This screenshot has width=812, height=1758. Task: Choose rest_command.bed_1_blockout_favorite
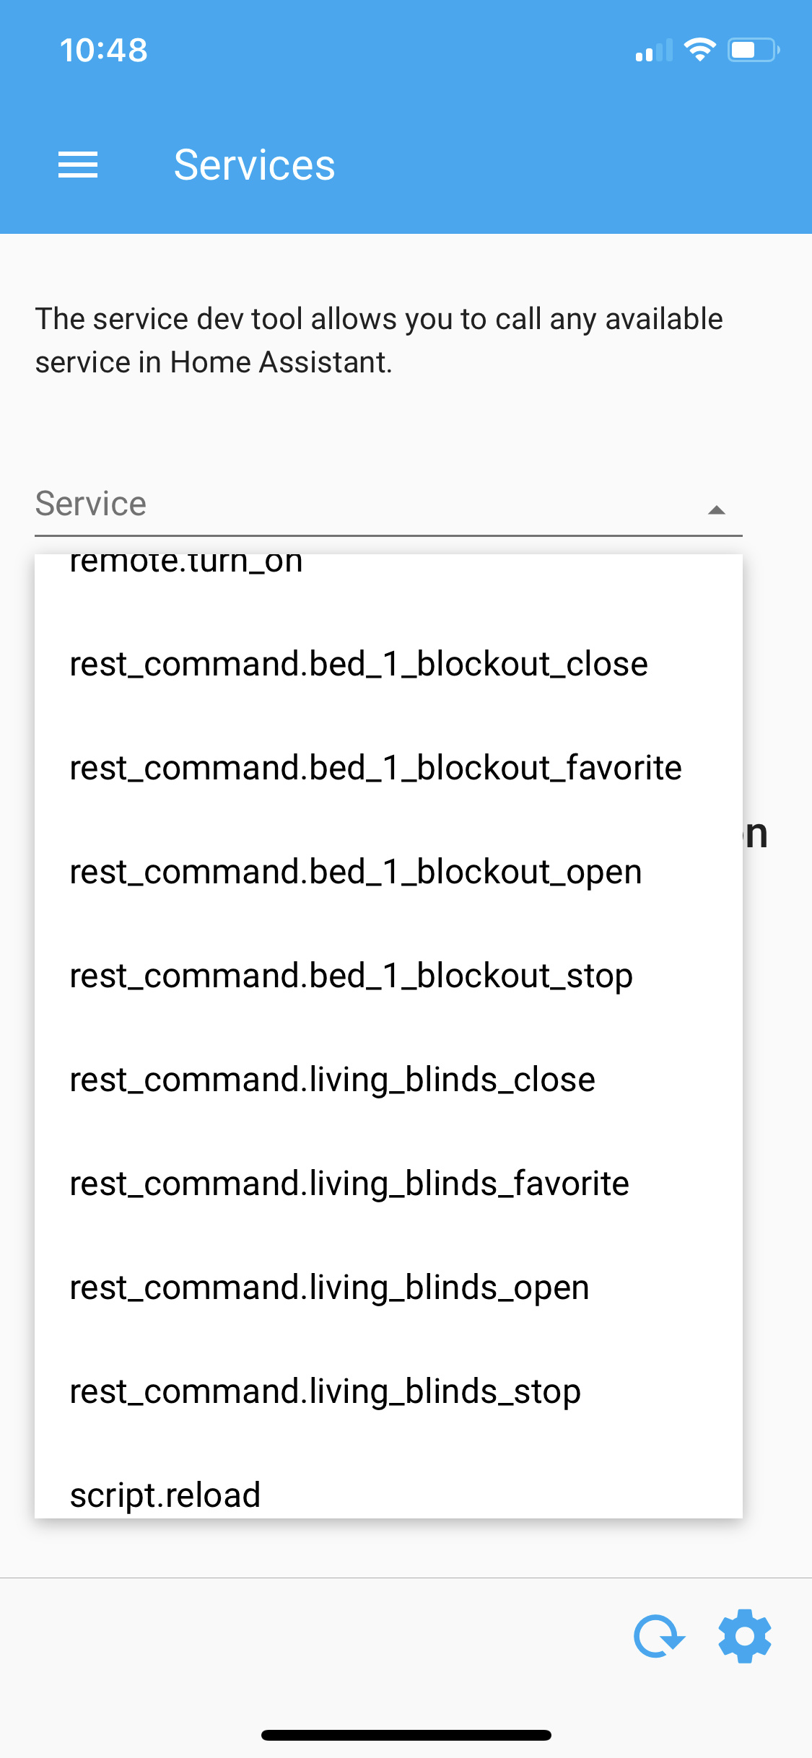click(x=388, y=768)
